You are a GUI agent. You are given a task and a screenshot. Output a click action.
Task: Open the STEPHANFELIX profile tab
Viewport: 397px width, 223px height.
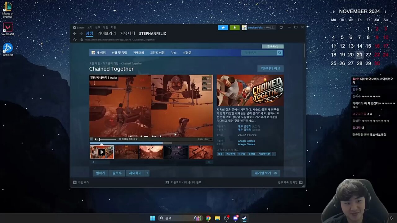coord(153,33)
